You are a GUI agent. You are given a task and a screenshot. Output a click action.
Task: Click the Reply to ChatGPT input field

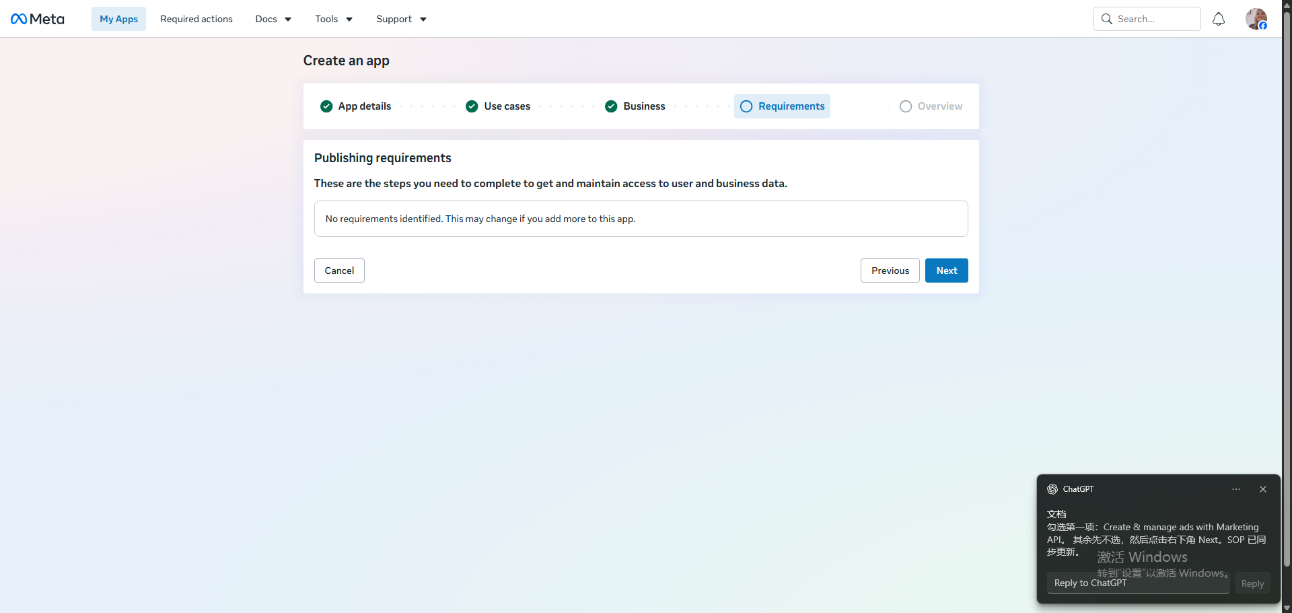pos(1138,583)
